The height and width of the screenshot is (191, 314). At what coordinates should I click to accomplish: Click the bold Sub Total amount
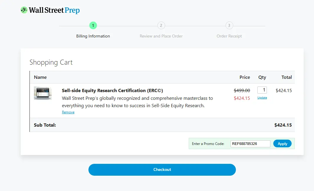pos(283,125)
